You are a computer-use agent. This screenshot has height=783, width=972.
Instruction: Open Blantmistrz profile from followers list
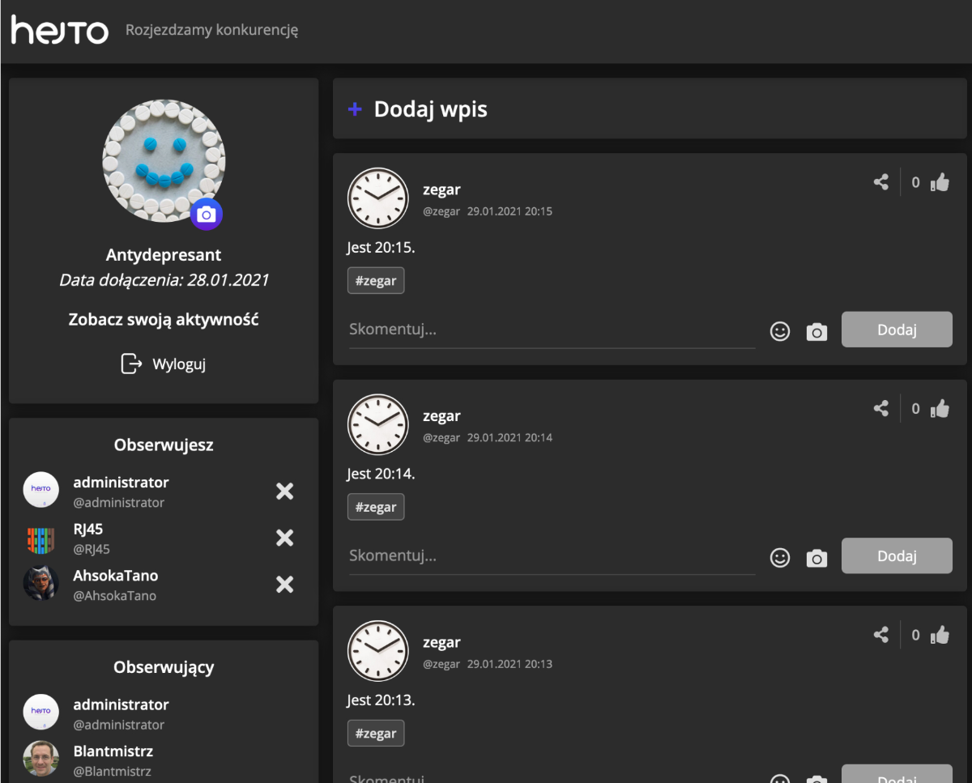(113, 751)
